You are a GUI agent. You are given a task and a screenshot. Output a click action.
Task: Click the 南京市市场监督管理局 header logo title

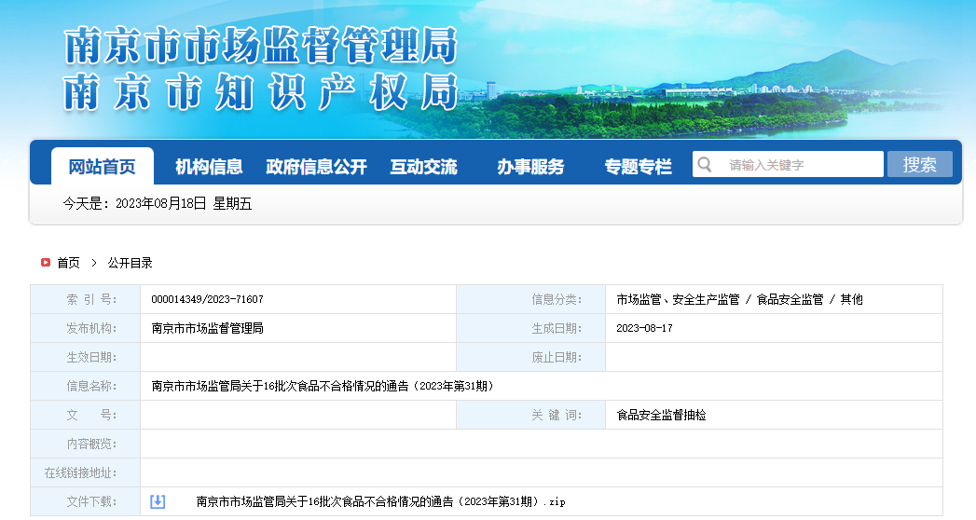(260, 46)
